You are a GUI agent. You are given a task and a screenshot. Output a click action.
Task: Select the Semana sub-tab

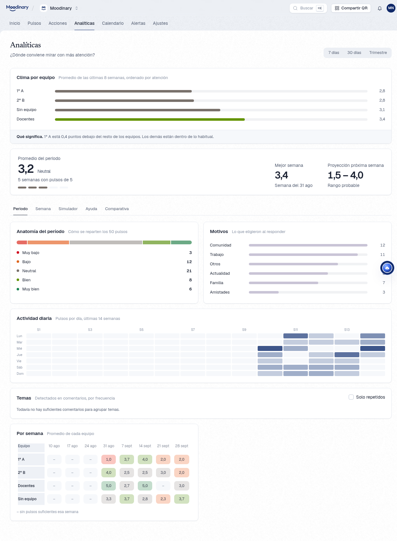(x=43, y=209)
